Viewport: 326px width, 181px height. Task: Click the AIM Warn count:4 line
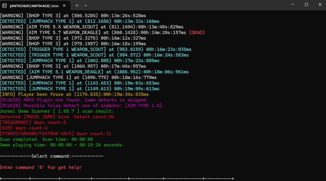pos(24,128)
